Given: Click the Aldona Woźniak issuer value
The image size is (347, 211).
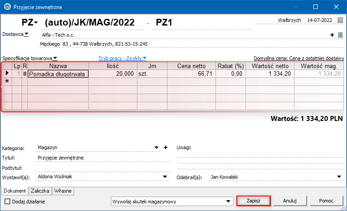Looking at the screenshot, I should point(55,177).
